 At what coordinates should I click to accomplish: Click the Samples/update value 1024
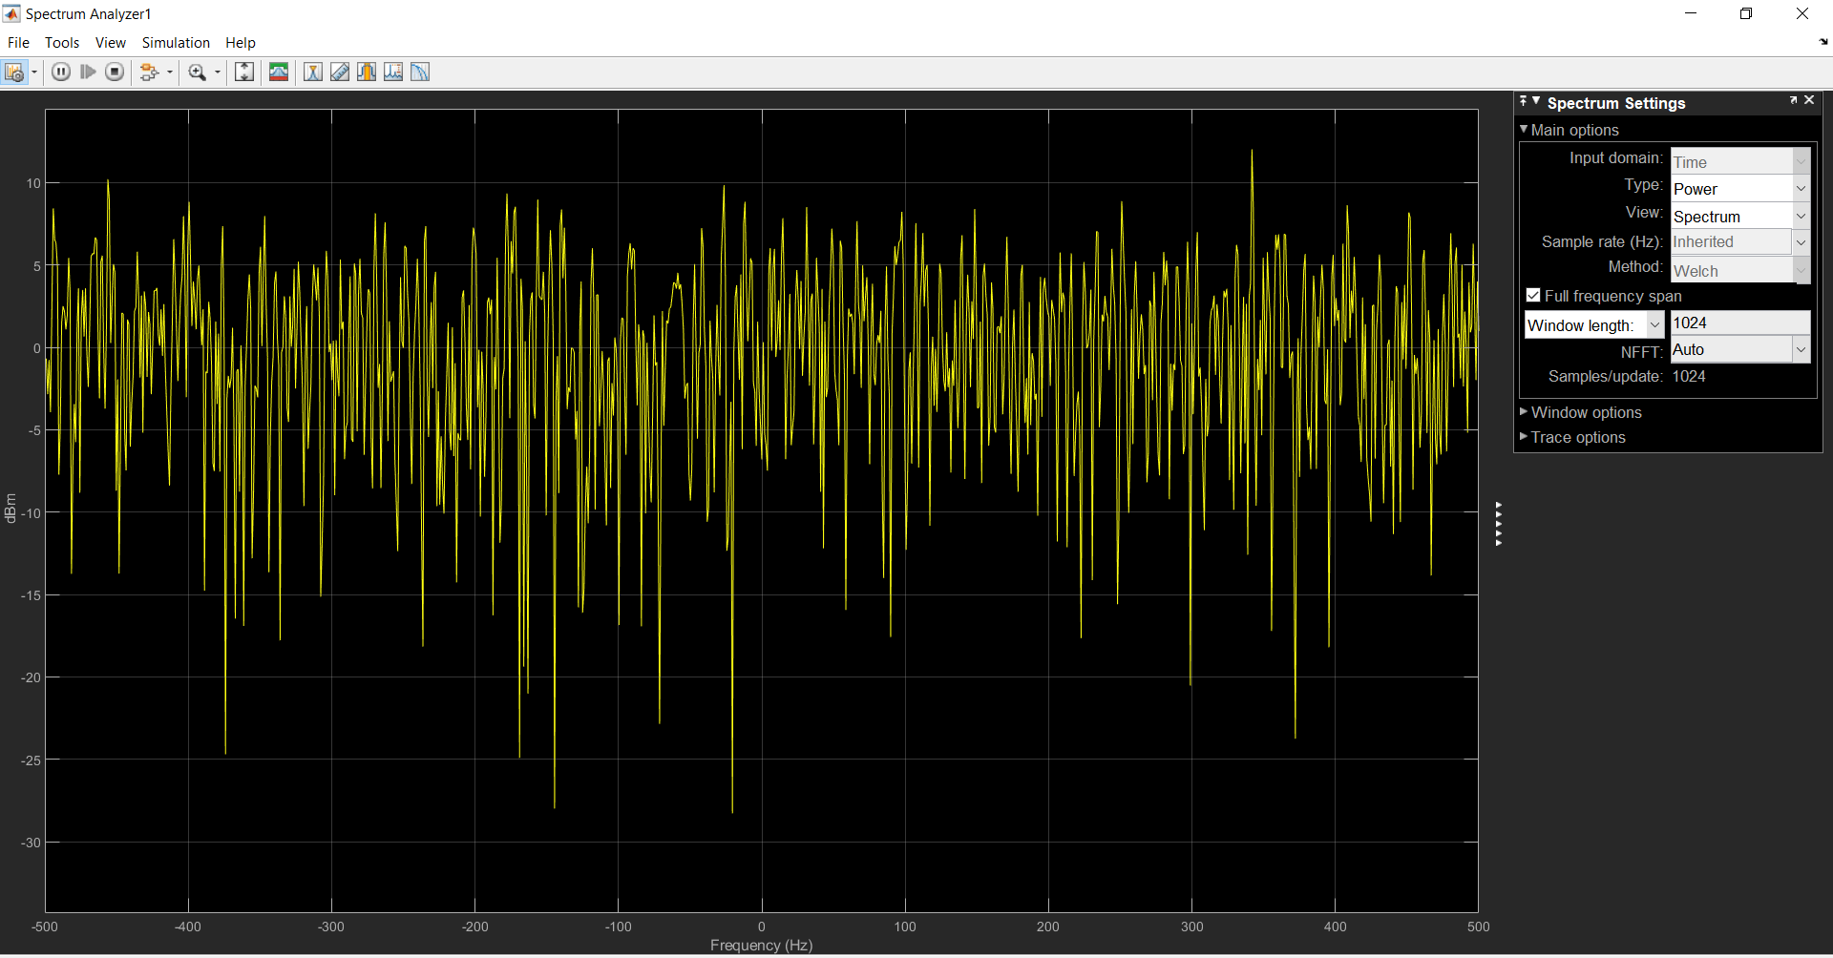[1689, 377]
